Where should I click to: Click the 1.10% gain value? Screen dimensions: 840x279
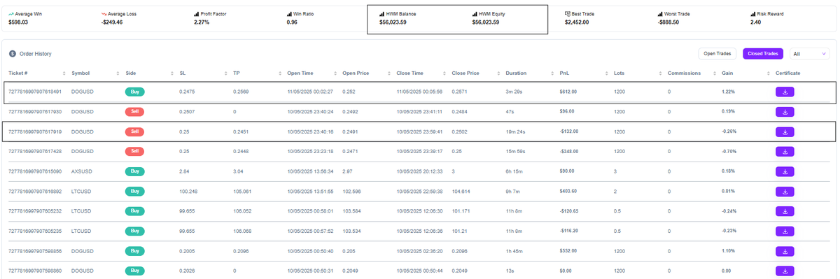[728, 250]
